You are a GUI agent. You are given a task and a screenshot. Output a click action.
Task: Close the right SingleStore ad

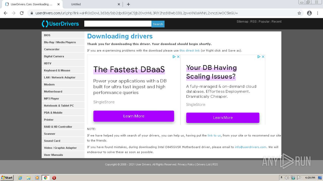(263, 57)
